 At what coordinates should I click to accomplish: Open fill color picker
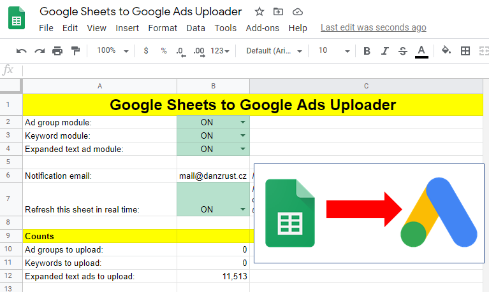[x=446, y=50]
